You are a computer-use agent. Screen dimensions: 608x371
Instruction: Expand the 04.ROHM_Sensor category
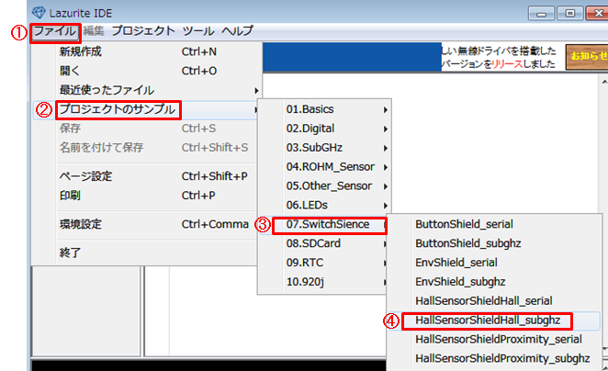coord(324,167)
